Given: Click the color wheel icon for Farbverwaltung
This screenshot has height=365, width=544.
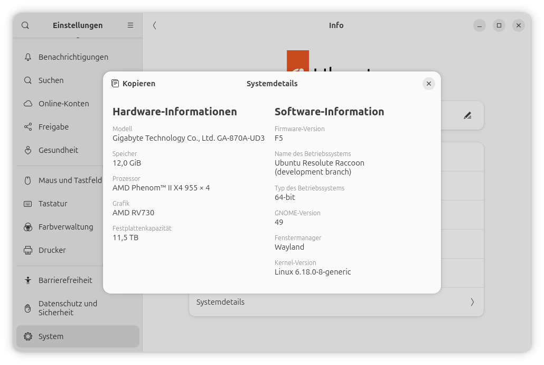Looking at the screenshot, I should 28,227.
